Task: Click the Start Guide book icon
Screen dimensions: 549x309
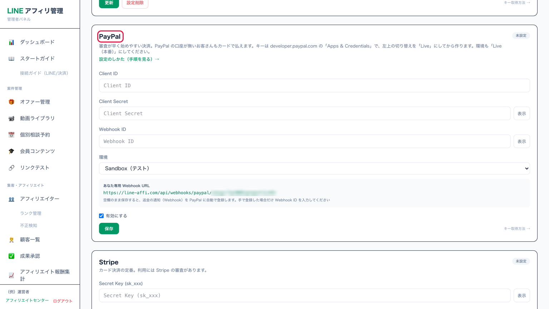Action: (11, 59)
